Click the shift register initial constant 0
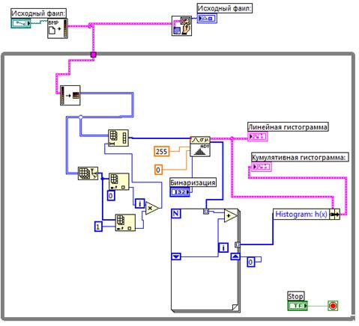Screen dimensions: 359x326 click(x=251, y=262)
